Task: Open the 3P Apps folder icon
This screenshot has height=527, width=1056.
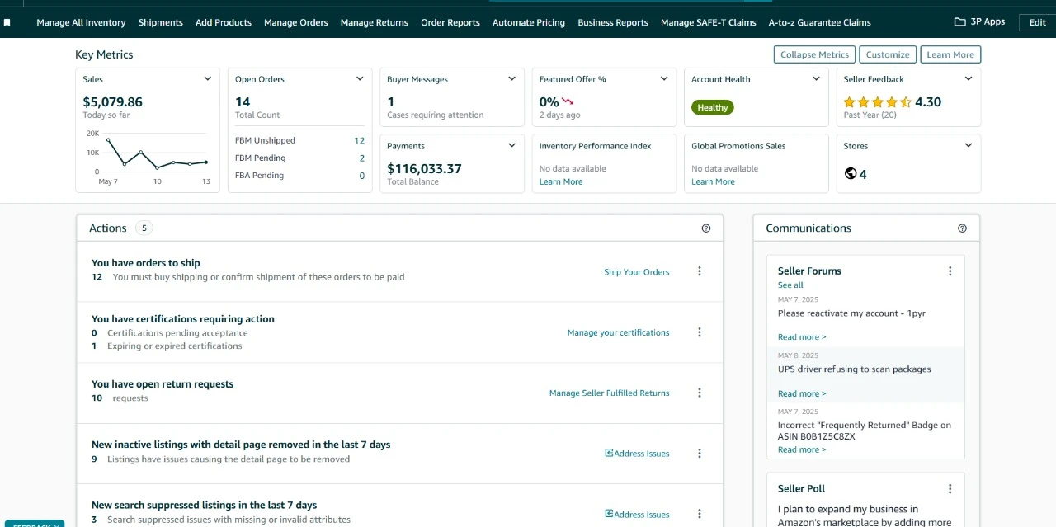Action: point(959,22)
